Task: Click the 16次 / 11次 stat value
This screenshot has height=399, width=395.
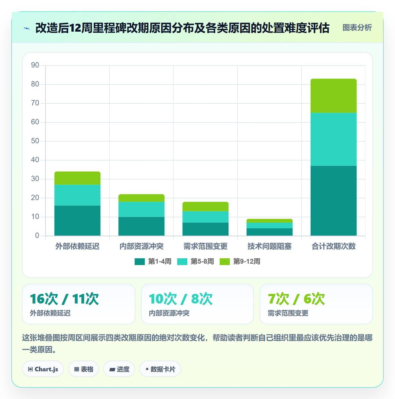Action: click(x=64, y=299)
